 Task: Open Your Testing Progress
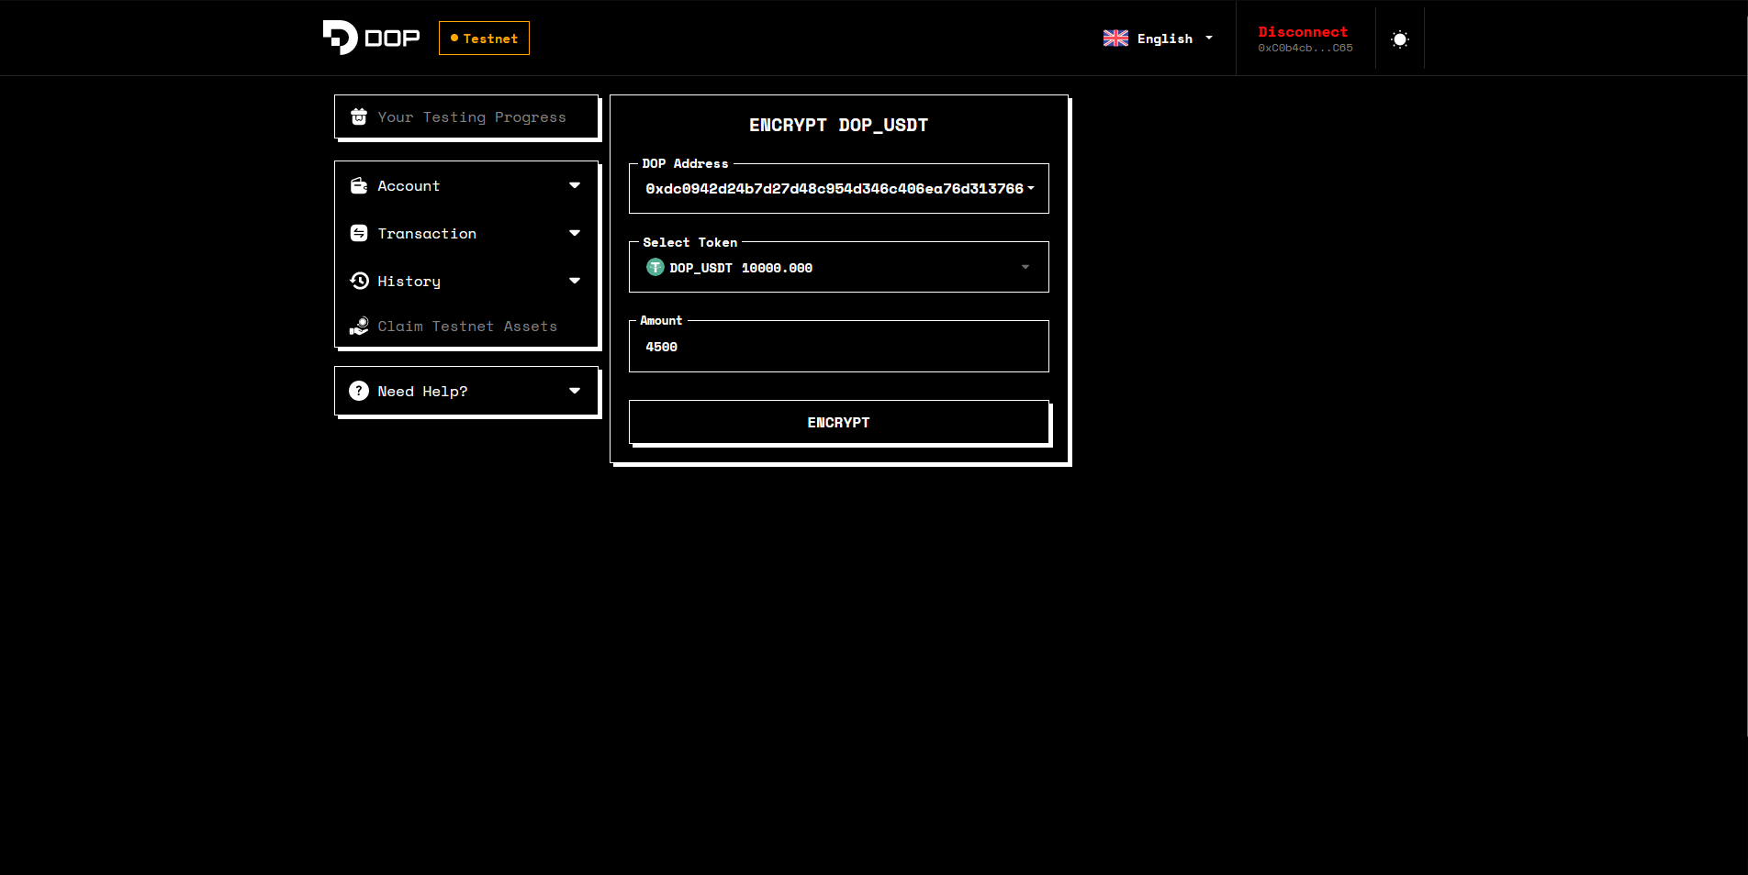[471, 117]
